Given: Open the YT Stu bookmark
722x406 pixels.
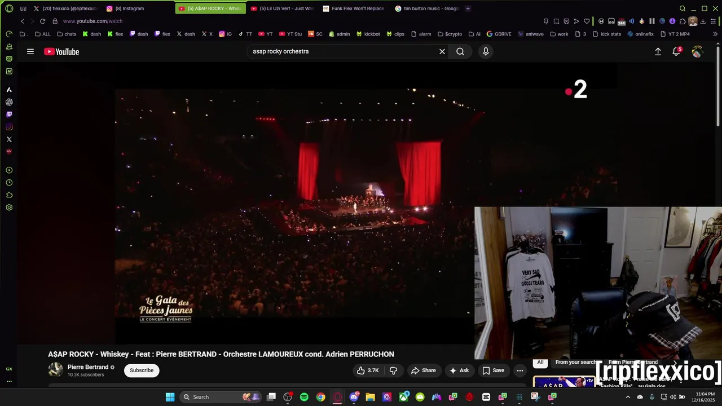Looking at the screenshot, I should (290, 34).
